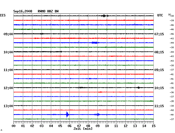Select the 11:00 local time label
This screenshot has height=133, width=175.
click(x=8, y=70)
